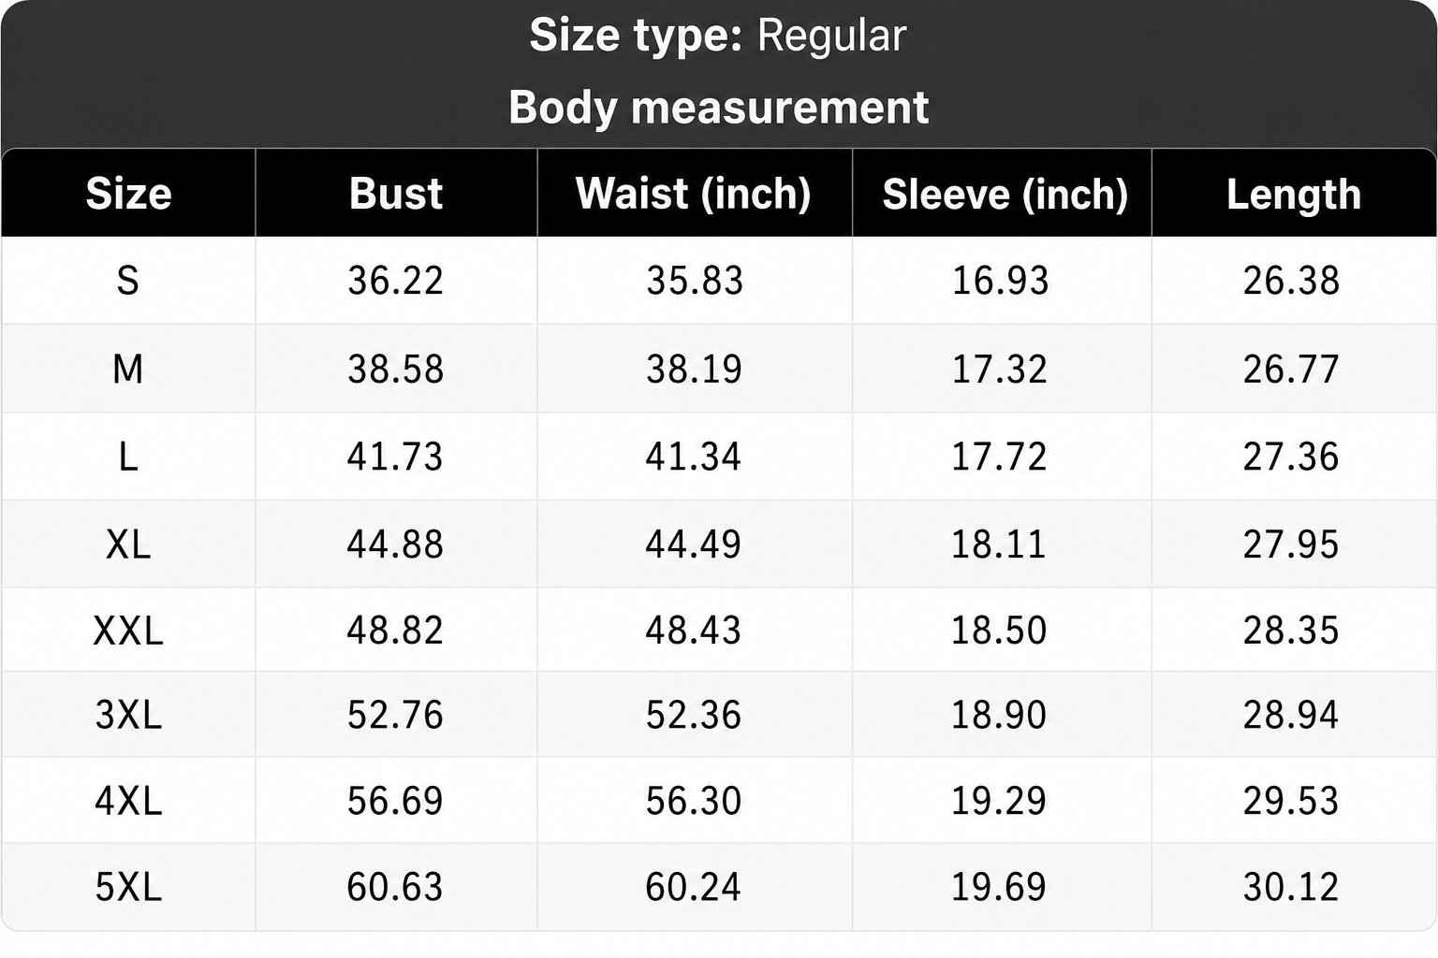Click the Bust column header
1438x958 pixels.
click(x=396, y=194)
